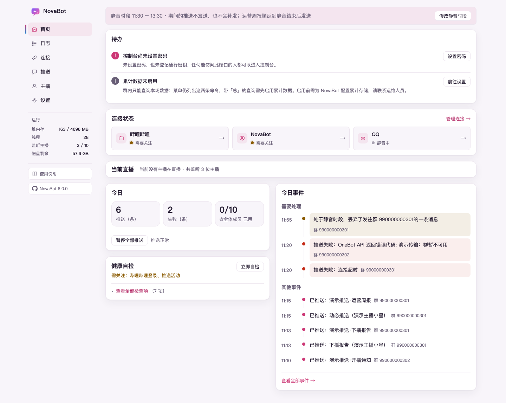Screen dimensions: 506x403
Task: Open 查看全部事件 link
Action: click(x=298, y=380)
